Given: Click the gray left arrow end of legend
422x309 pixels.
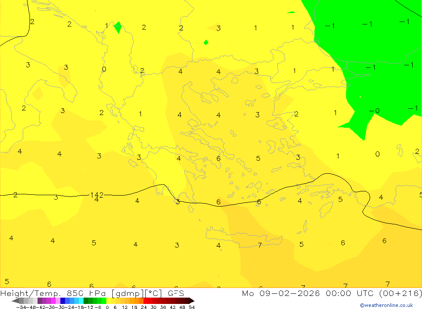Looking at the screenshot, I should click(15, 301).
